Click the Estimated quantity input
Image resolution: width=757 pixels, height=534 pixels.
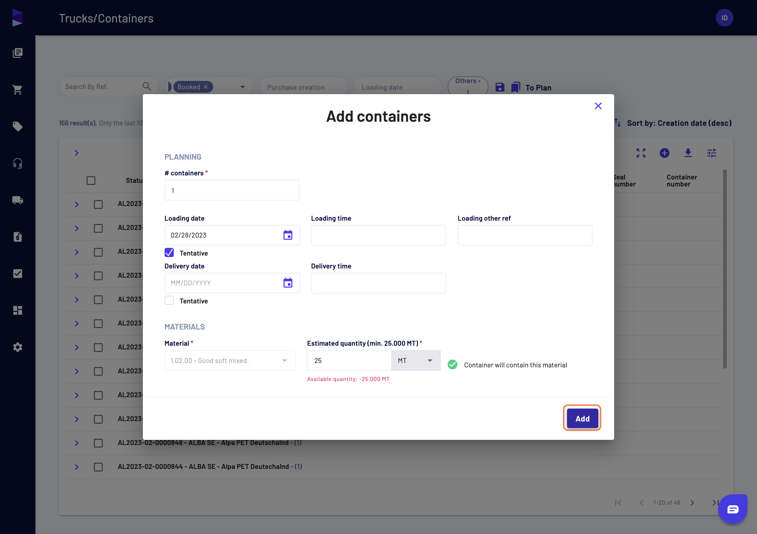(x=349, y=360)
